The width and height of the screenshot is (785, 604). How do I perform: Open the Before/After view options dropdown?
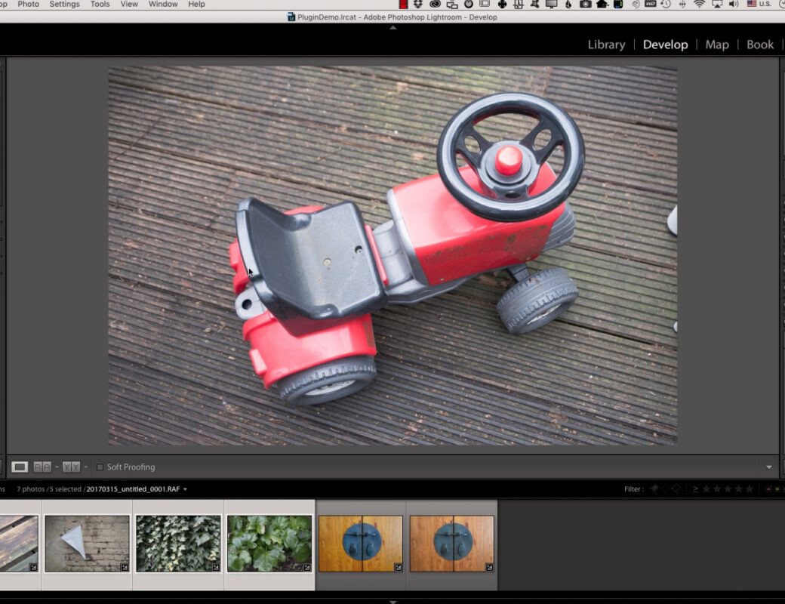[x=85, y=467]
